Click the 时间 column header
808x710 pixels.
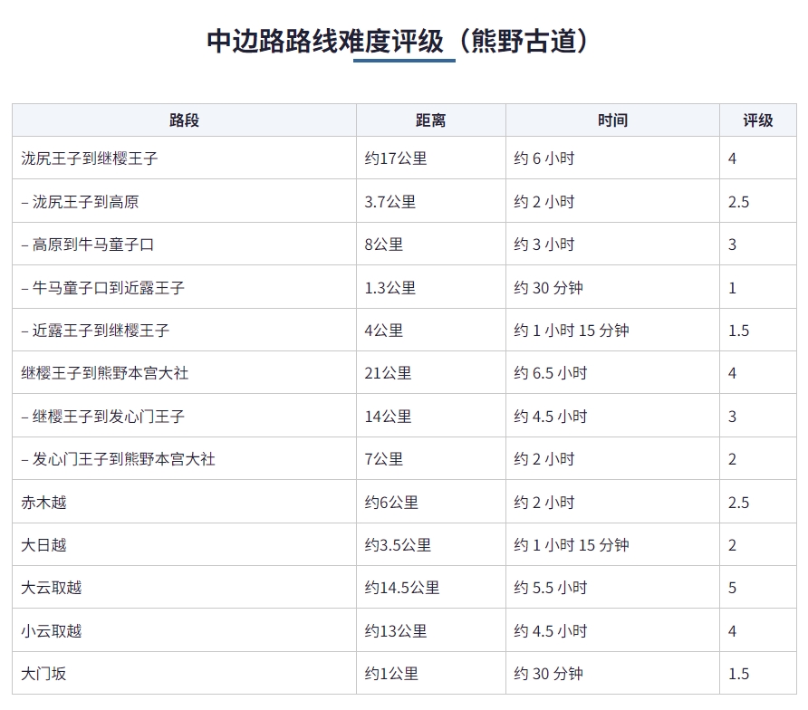pos(612,120)
